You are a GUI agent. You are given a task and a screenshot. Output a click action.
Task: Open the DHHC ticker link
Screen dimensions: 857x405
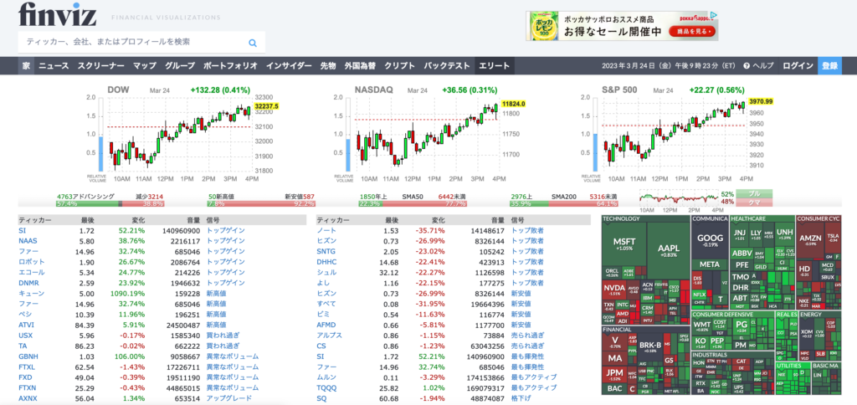[x=327, y=262]
